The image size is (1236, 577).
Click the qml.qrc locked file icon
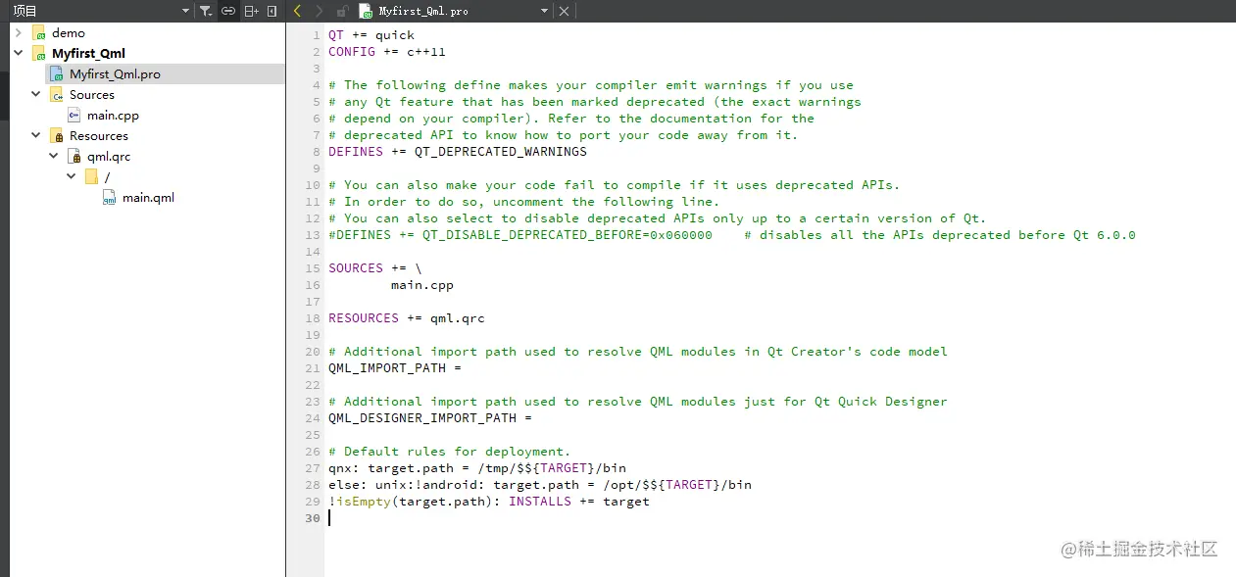point(74,156)
